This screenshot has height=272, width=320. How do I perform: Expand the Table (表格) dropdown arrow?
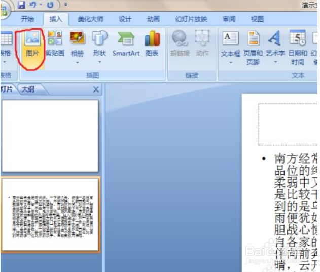coord(5,62)
